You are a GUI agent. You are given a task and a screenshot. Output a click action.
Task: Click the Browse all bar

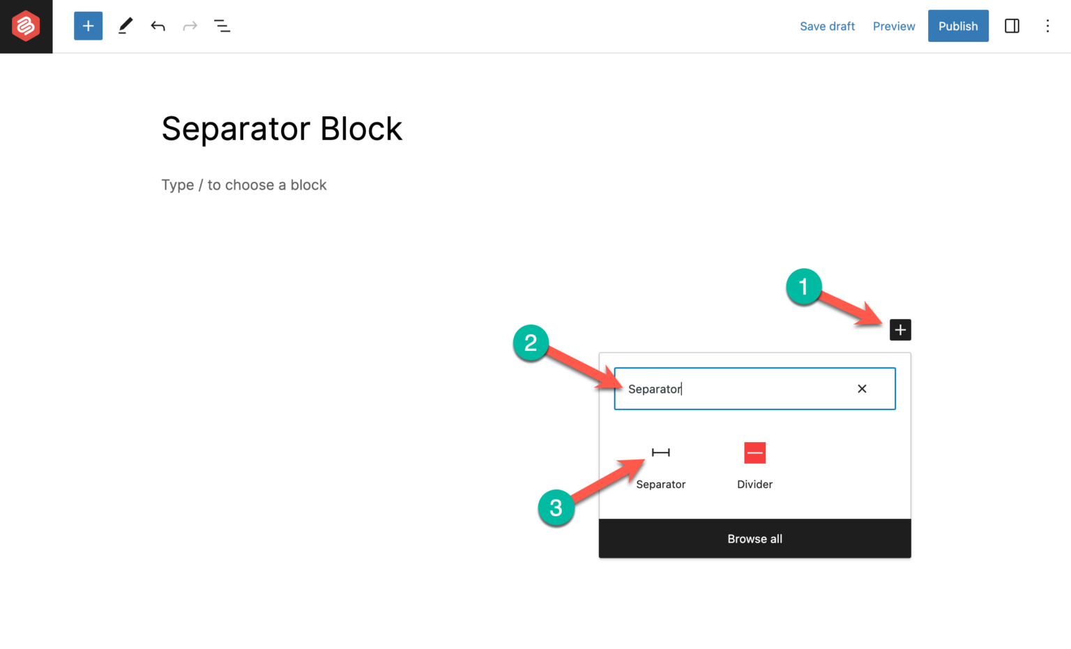(x=754, y=538)
